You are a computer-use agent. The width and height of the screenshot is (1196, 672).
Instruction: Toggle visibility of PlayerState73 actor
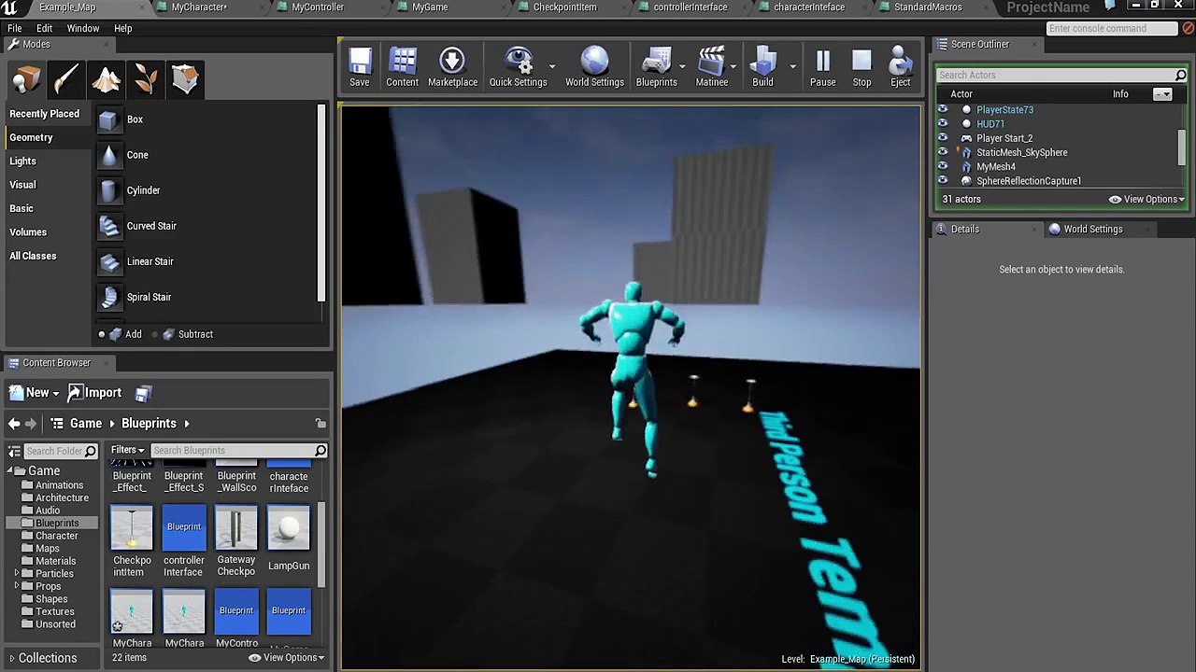[x=942, y=110]
